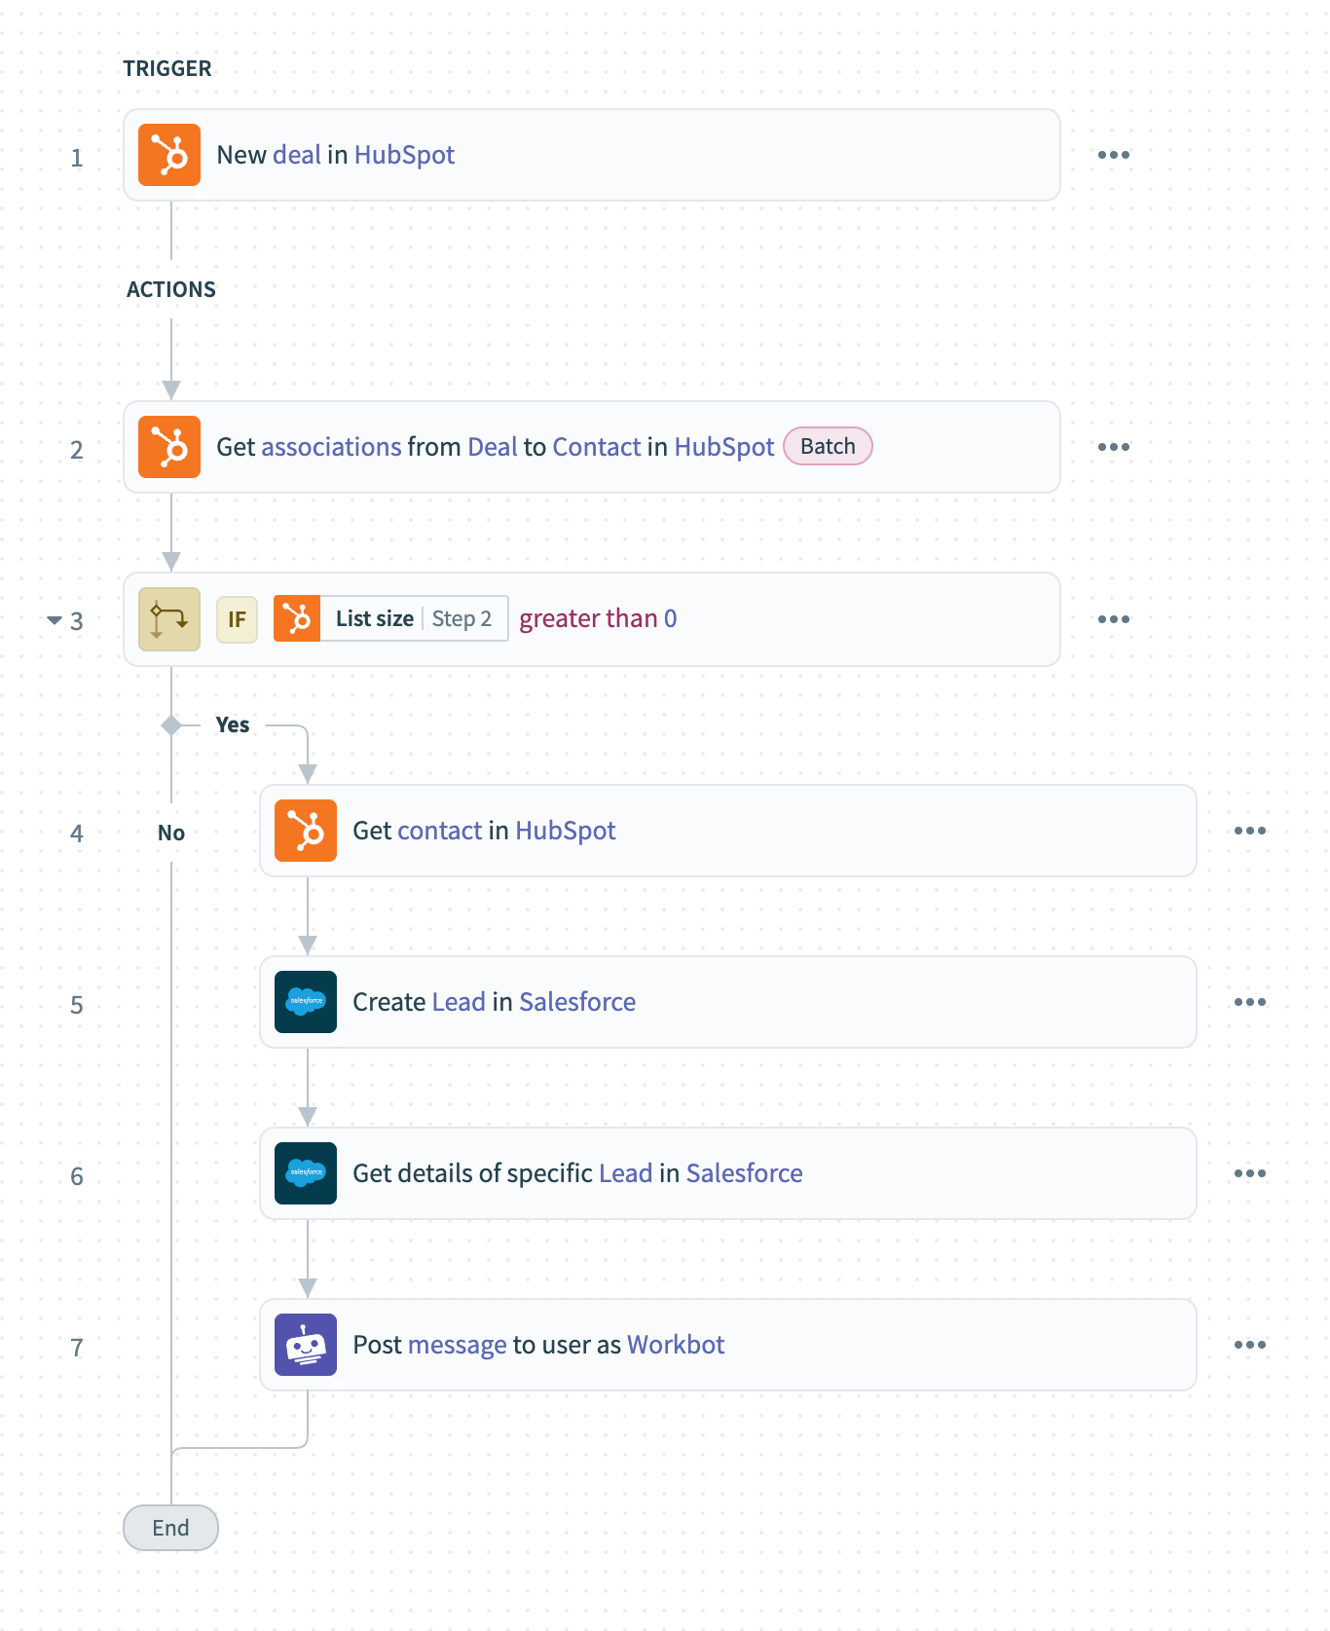Click the TRIGGER section heading
Image resolution: width=1330 pixels, height=1631 pixels.
point(167,68)
